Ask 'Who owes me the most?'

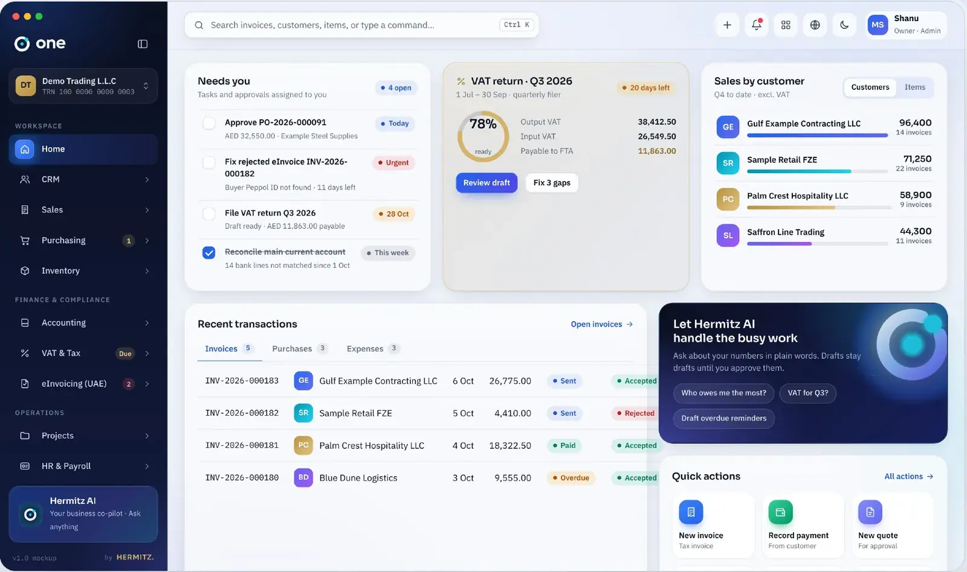point(723,393)
